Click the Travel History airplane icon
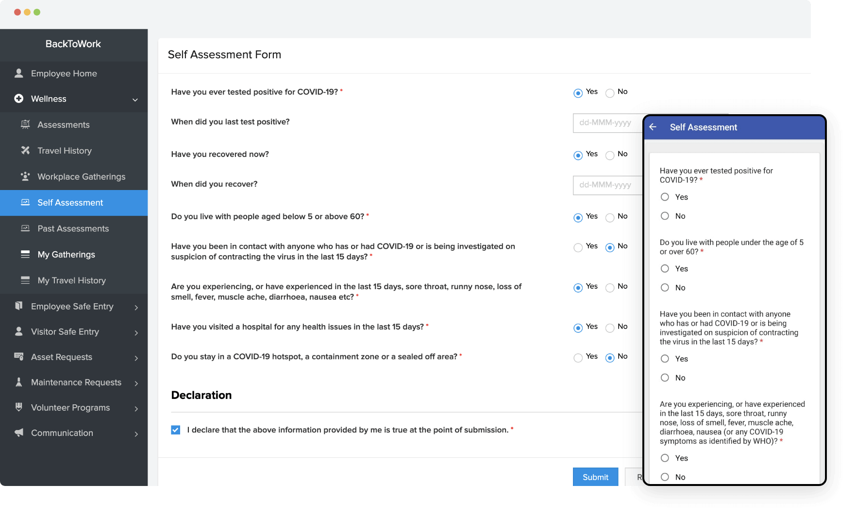 25,150
